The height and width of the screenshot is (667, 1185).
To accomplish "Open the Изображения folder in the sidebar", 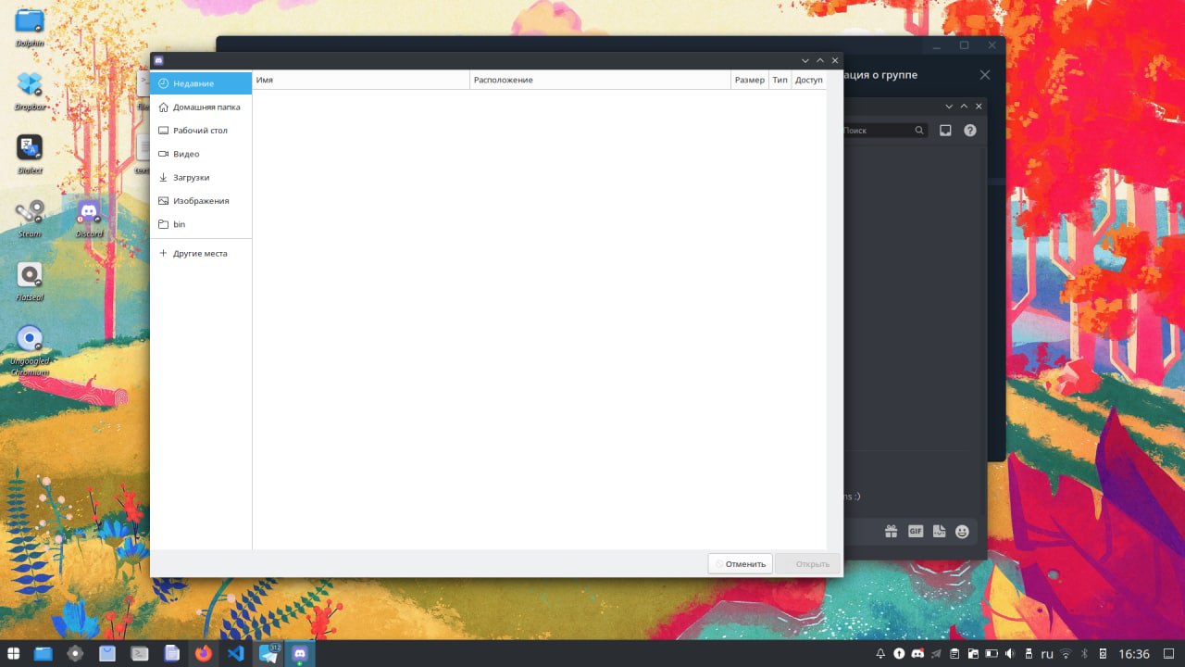I will point(201,201).
